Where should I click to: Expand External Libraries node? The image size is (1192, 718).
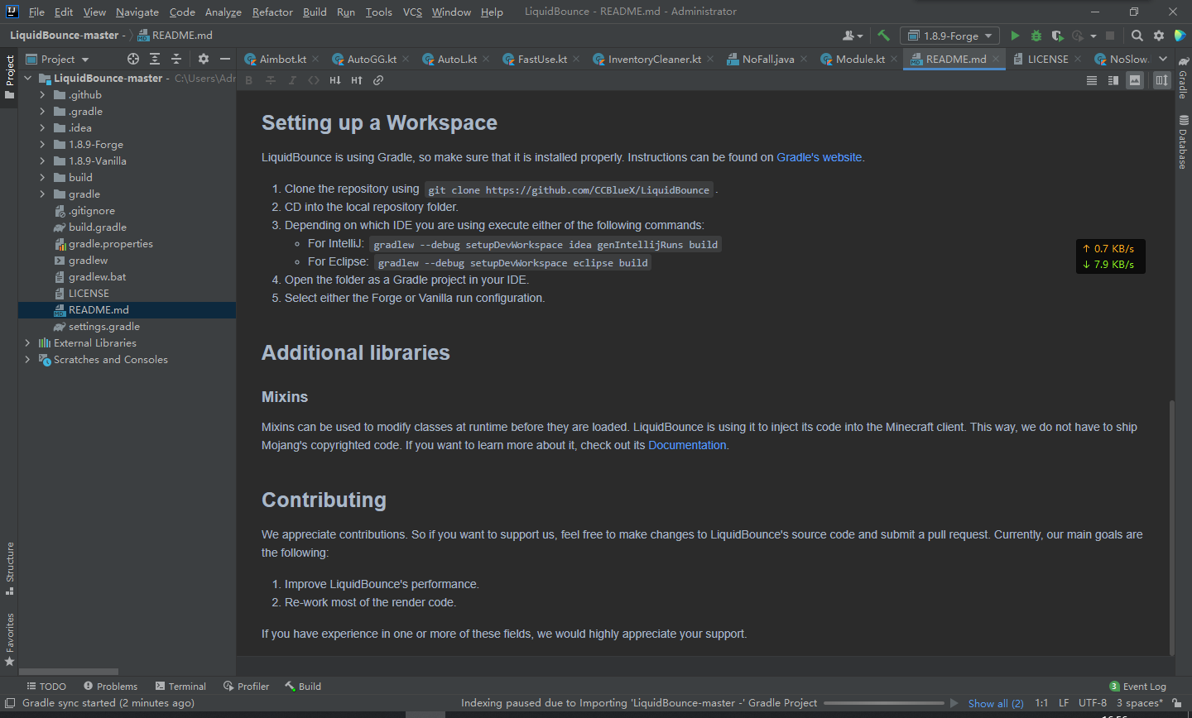click(x=27, y=343)
